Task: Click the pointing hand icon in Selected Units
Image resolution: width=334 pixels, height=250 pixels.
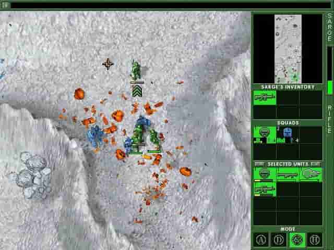Action: tap(311, 174)
